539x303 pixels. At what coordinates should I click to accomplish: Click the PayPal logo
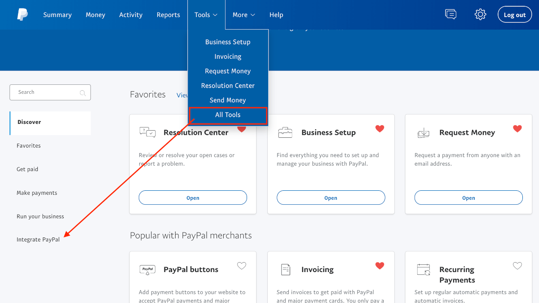[x=22, y=15]
